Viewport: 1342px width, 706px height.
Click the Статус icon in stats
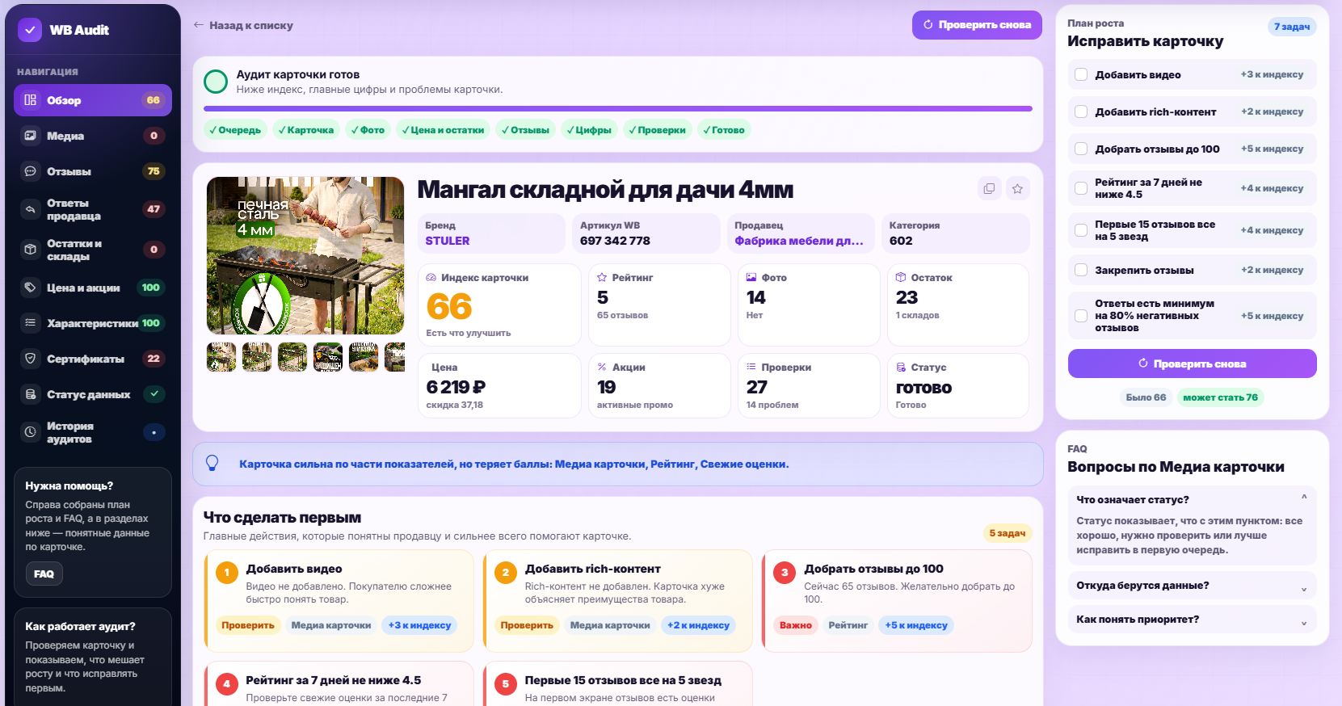click(x=901, y=367)
